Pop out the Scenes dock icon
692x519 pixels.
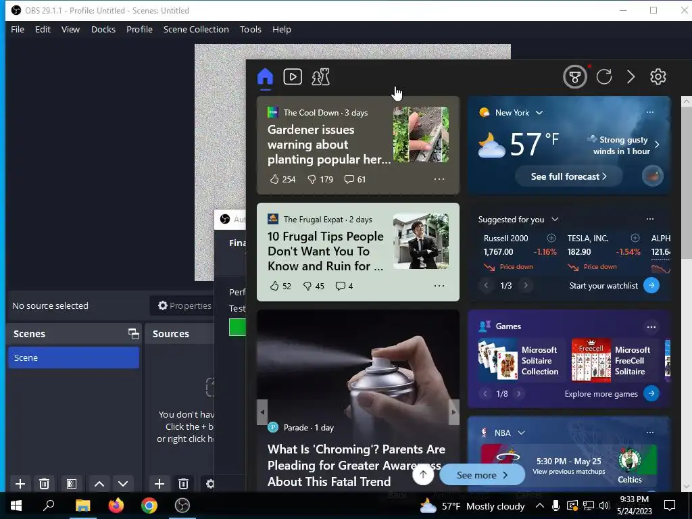(x=133, y=334)
